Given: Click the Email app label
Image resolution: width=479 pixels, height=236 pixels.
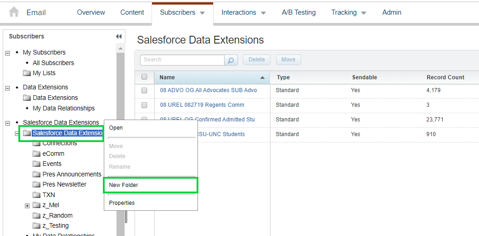Looking at the screenshot, I should pyautogui.click(x=36, y=12).
